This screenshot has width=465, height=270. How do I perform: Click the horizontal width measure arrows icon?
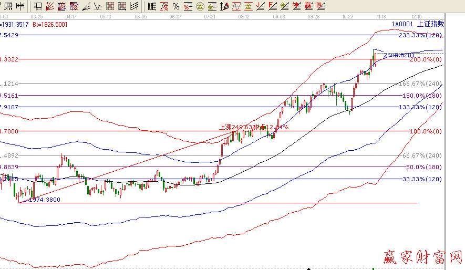(x=19, y=6)
